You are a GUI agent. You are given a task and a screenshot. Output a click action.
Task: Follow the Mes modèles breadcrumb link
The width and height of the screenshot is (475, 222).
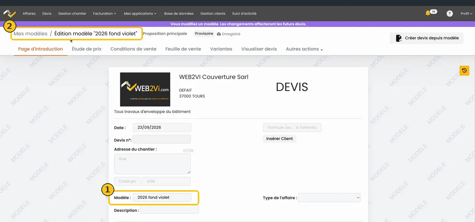pos(30,34)
